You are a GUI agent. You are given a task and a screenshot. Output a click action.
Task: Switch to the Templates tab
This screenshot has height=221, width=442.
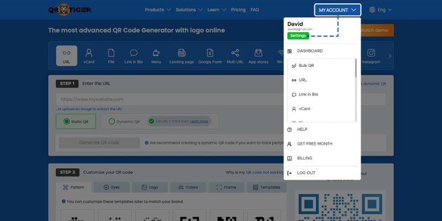point(267,187)
